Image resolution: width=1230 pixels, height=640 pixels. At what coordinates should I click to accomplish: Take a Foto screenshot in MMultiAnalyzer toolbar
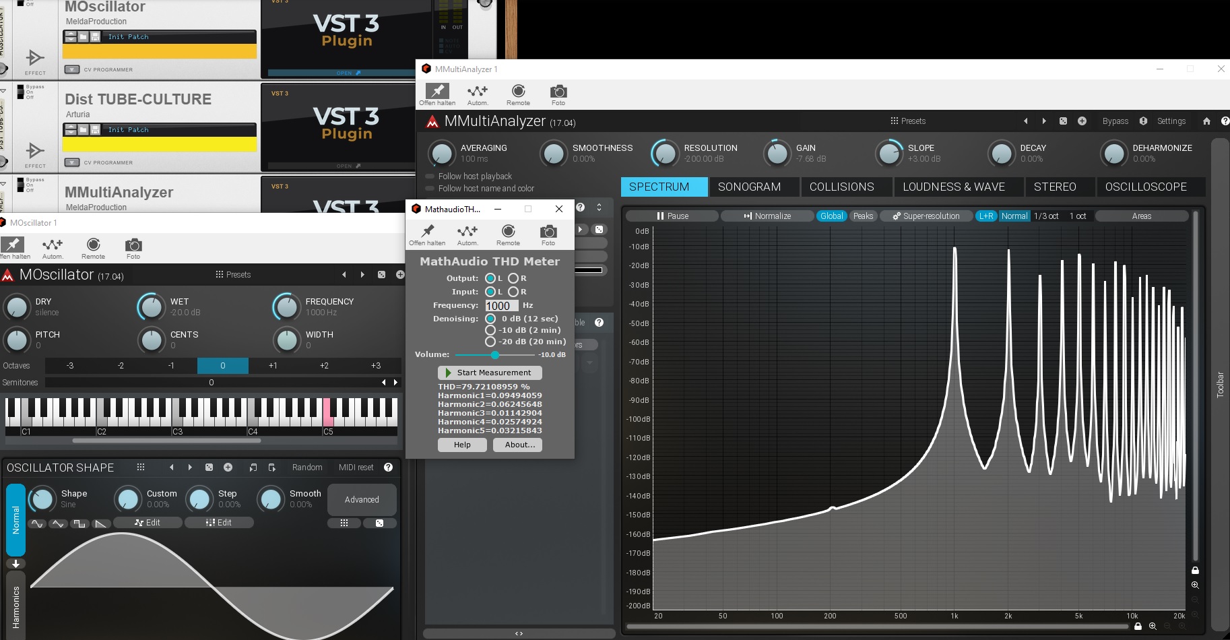tap(558, 91)
